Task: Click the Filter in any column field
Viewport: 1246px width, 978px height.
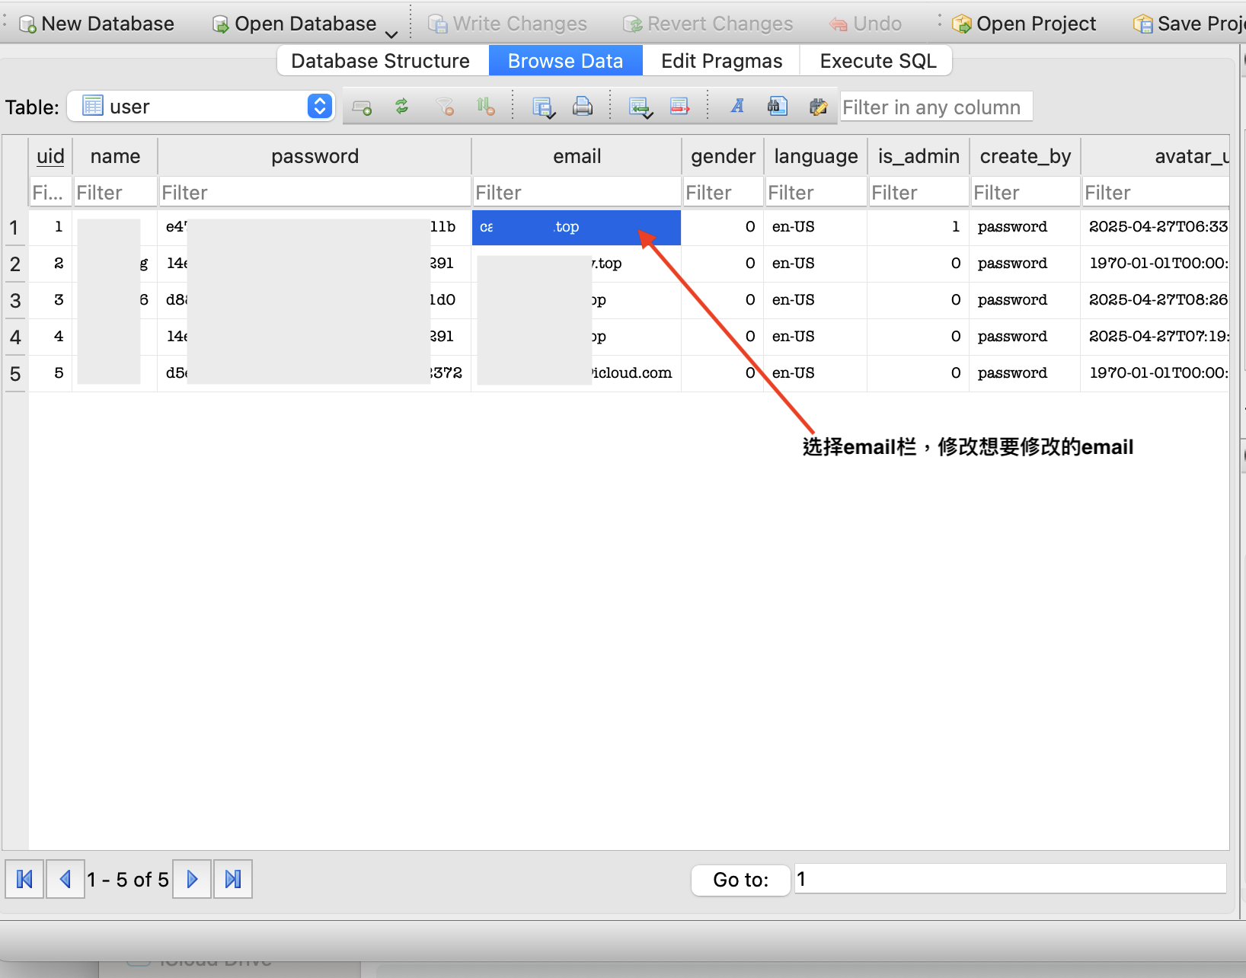Action: pyautogui.click(x=935, y=107)
